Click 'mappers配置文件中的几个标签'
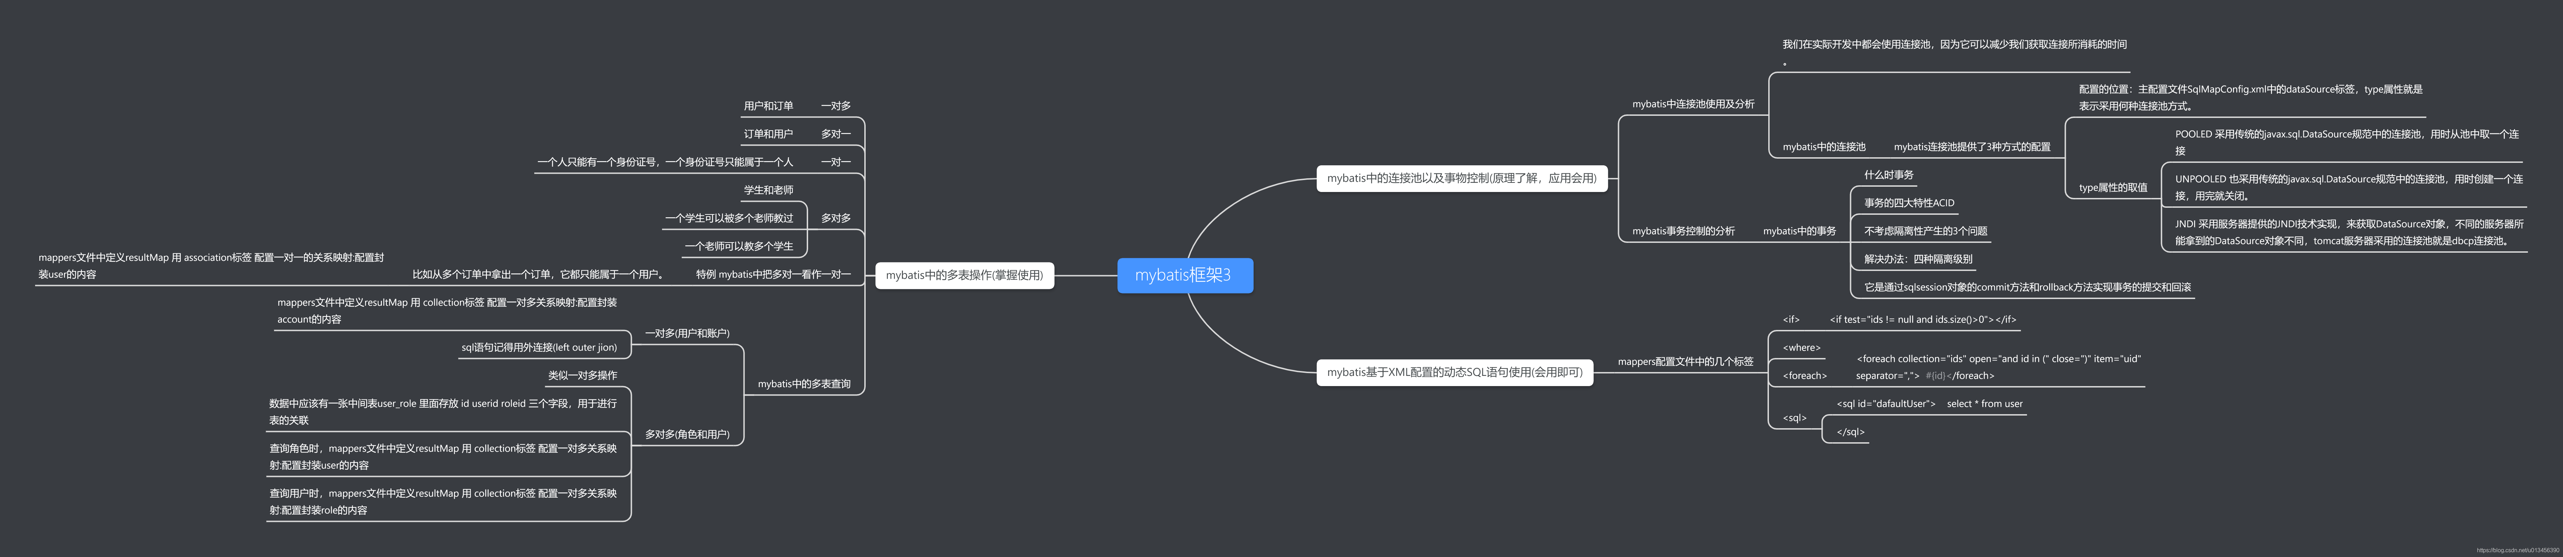Screen dimensions: 2563x557 point(1685,362)
